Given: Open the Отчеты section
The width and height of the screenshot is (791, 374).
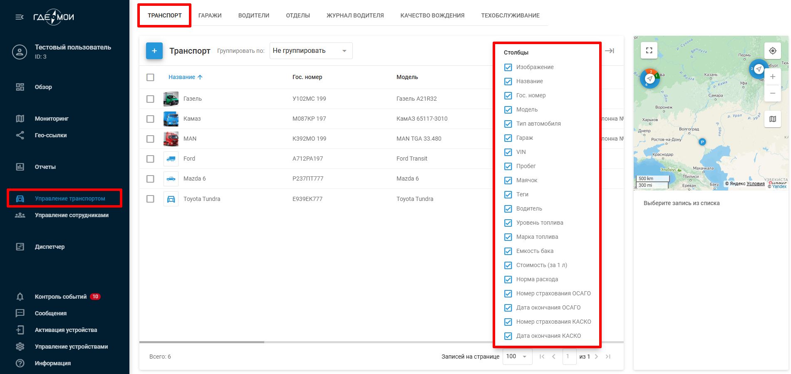Looking at the screenshot, I should [45, 167].
